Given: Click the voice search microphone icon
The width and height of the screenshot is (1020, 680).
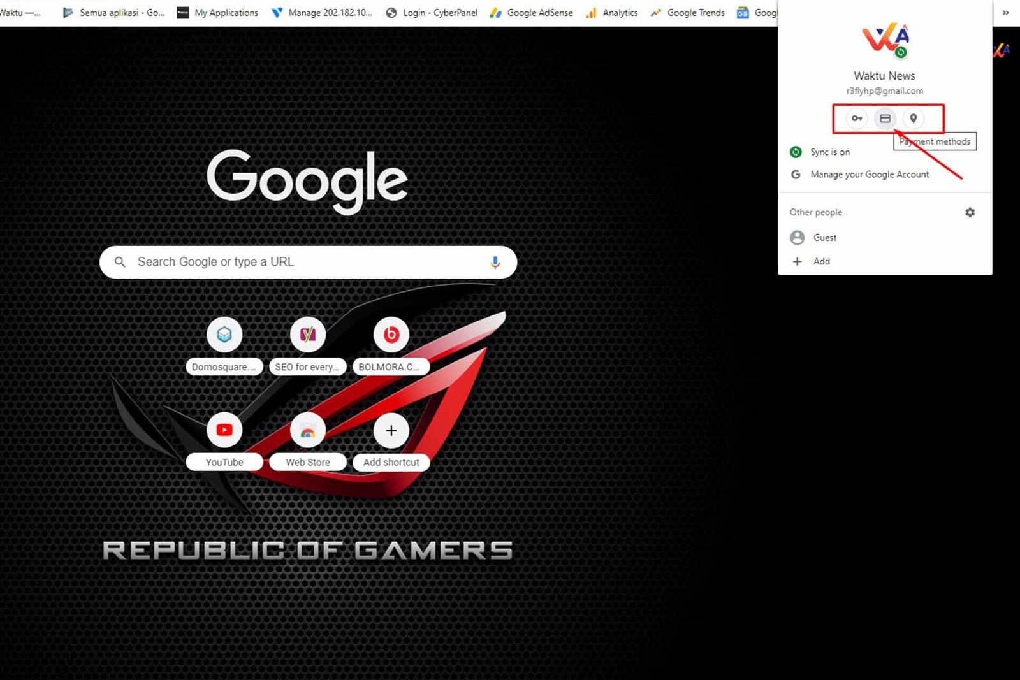Looking at the screenshot, I should point(495,262).
